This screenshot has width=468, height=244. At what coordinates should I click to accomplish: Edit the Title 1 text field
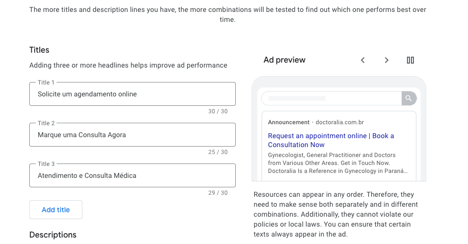133,94
